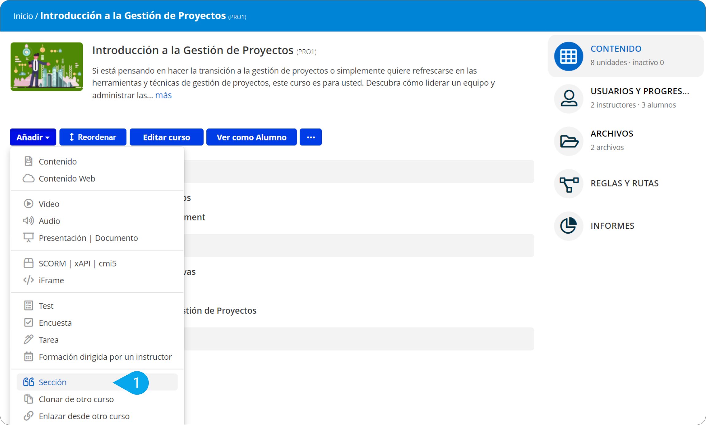Open the three-dots more options button

pyautogui.click(x=310, y=137)
